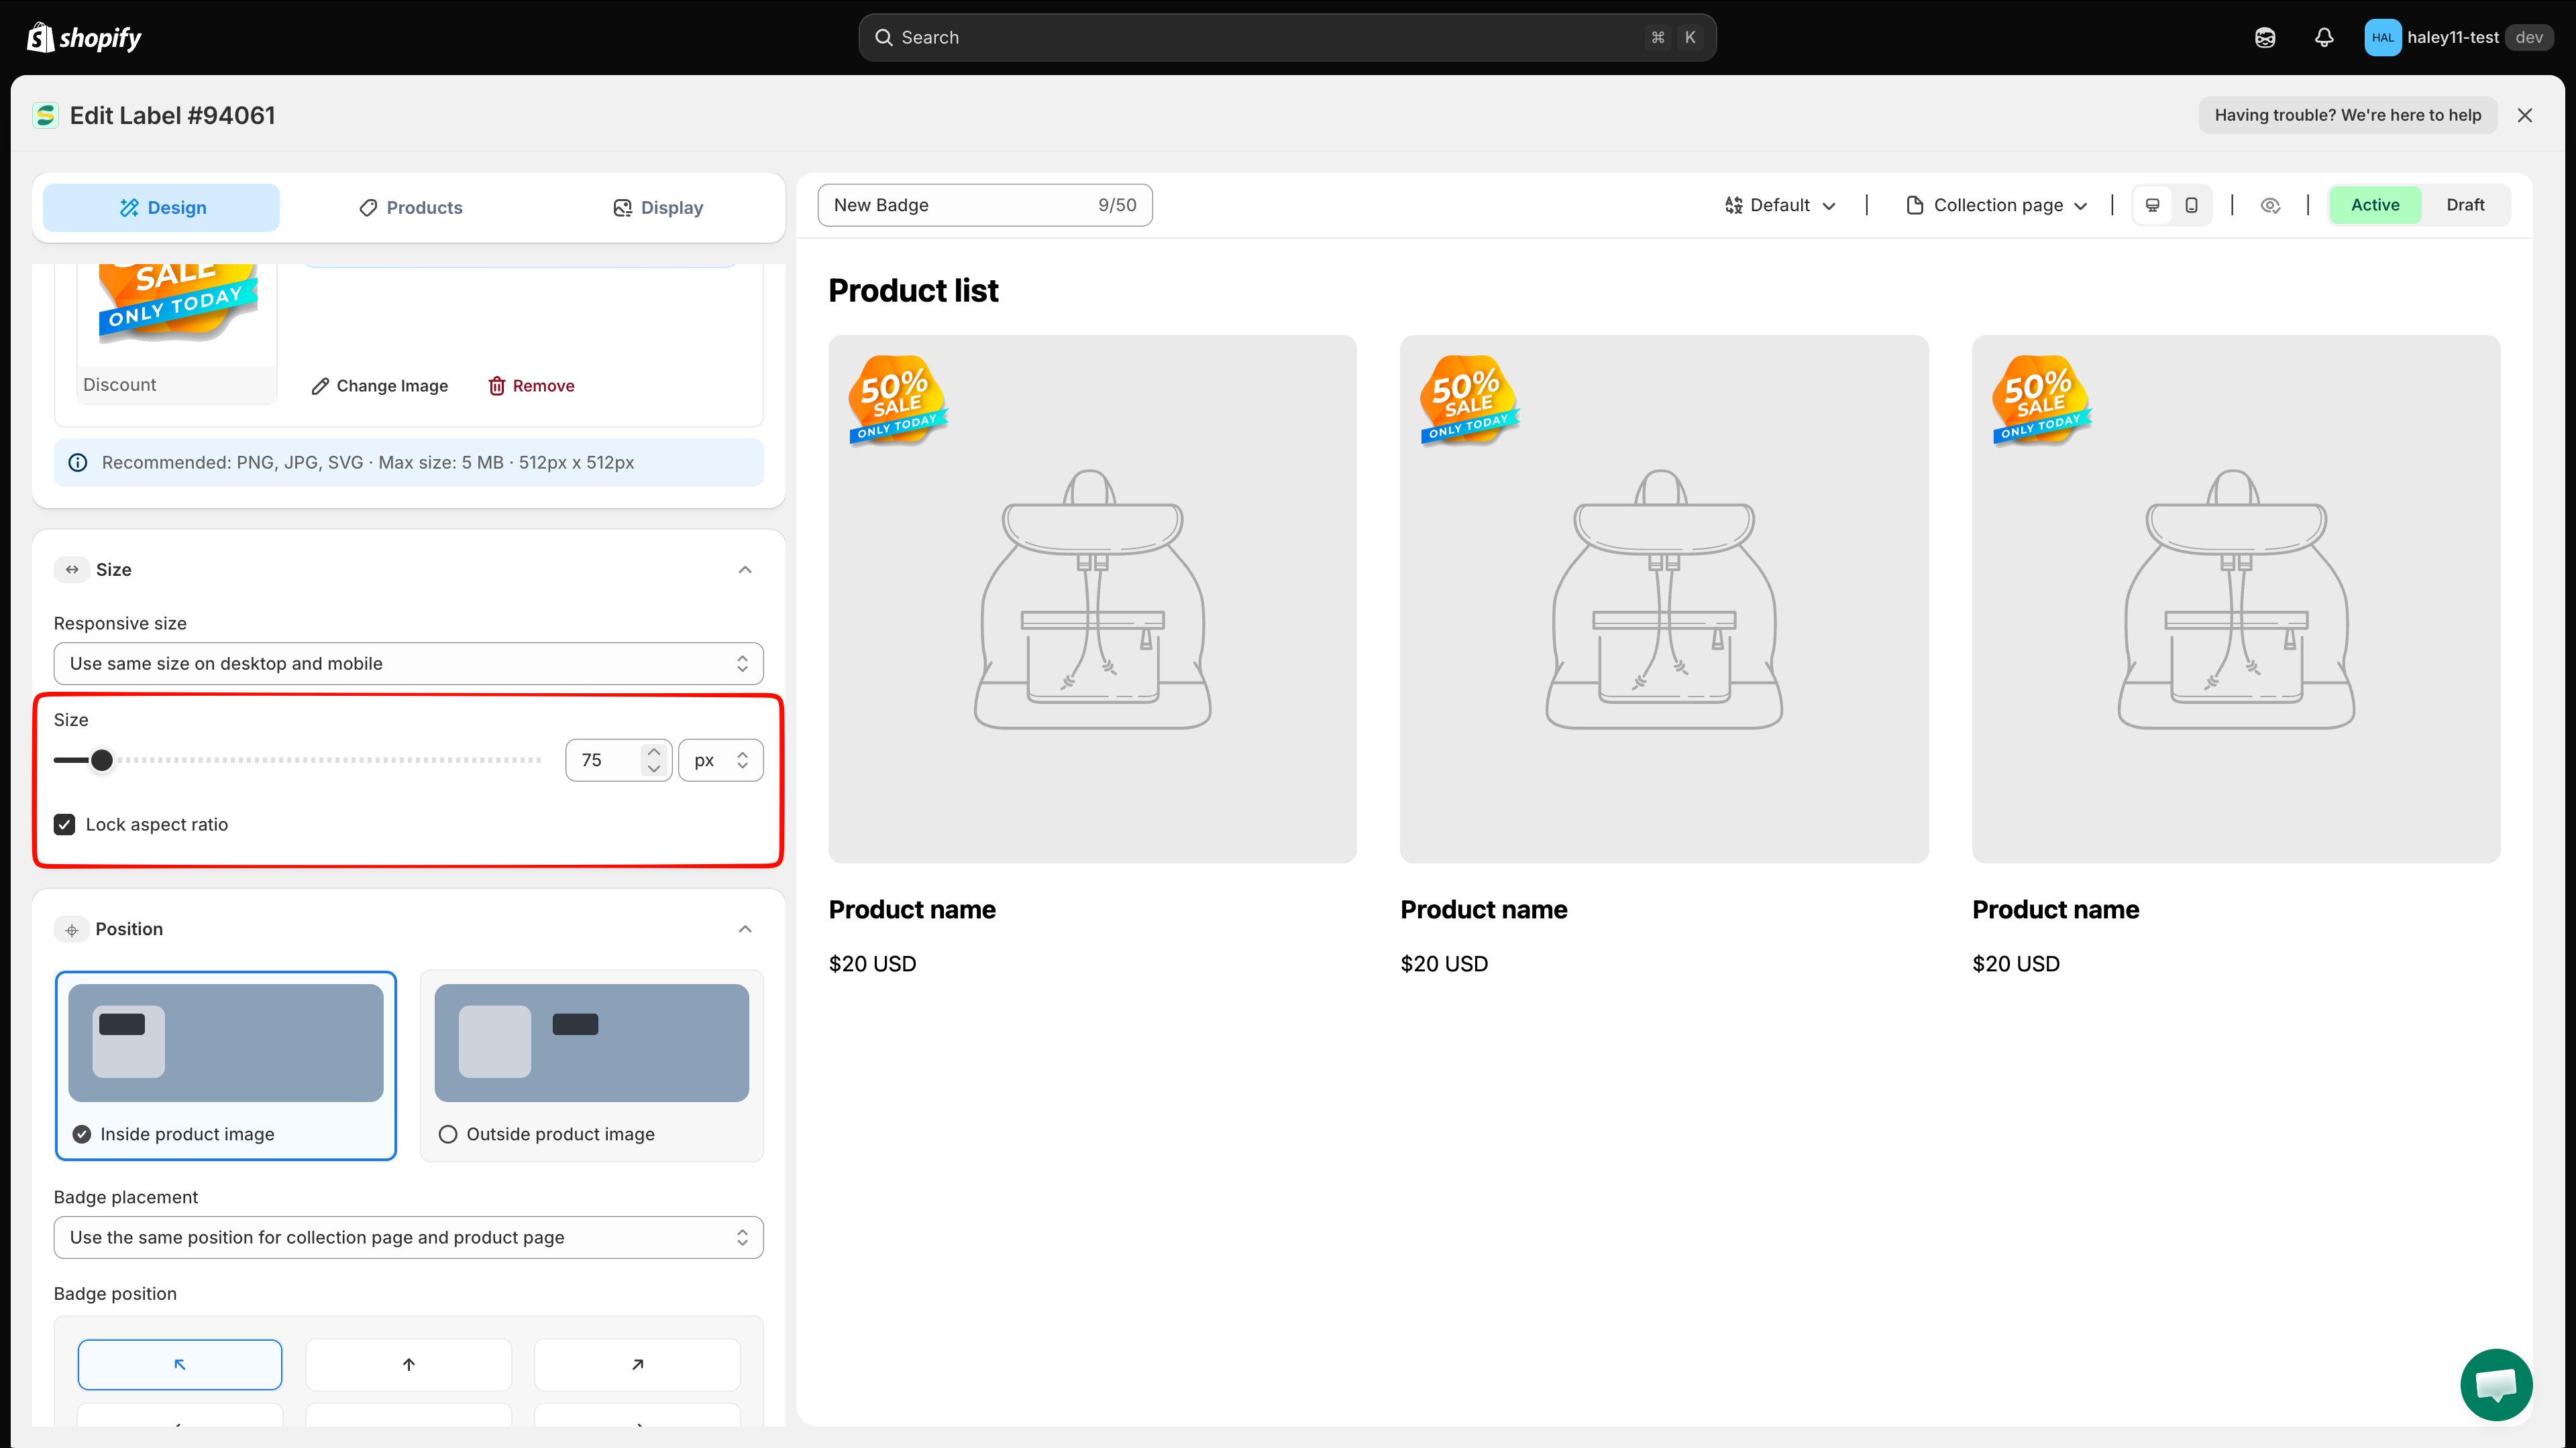Open the live chat bubble
Screen dimensions: 2576x1448
coord(2496,1384)
